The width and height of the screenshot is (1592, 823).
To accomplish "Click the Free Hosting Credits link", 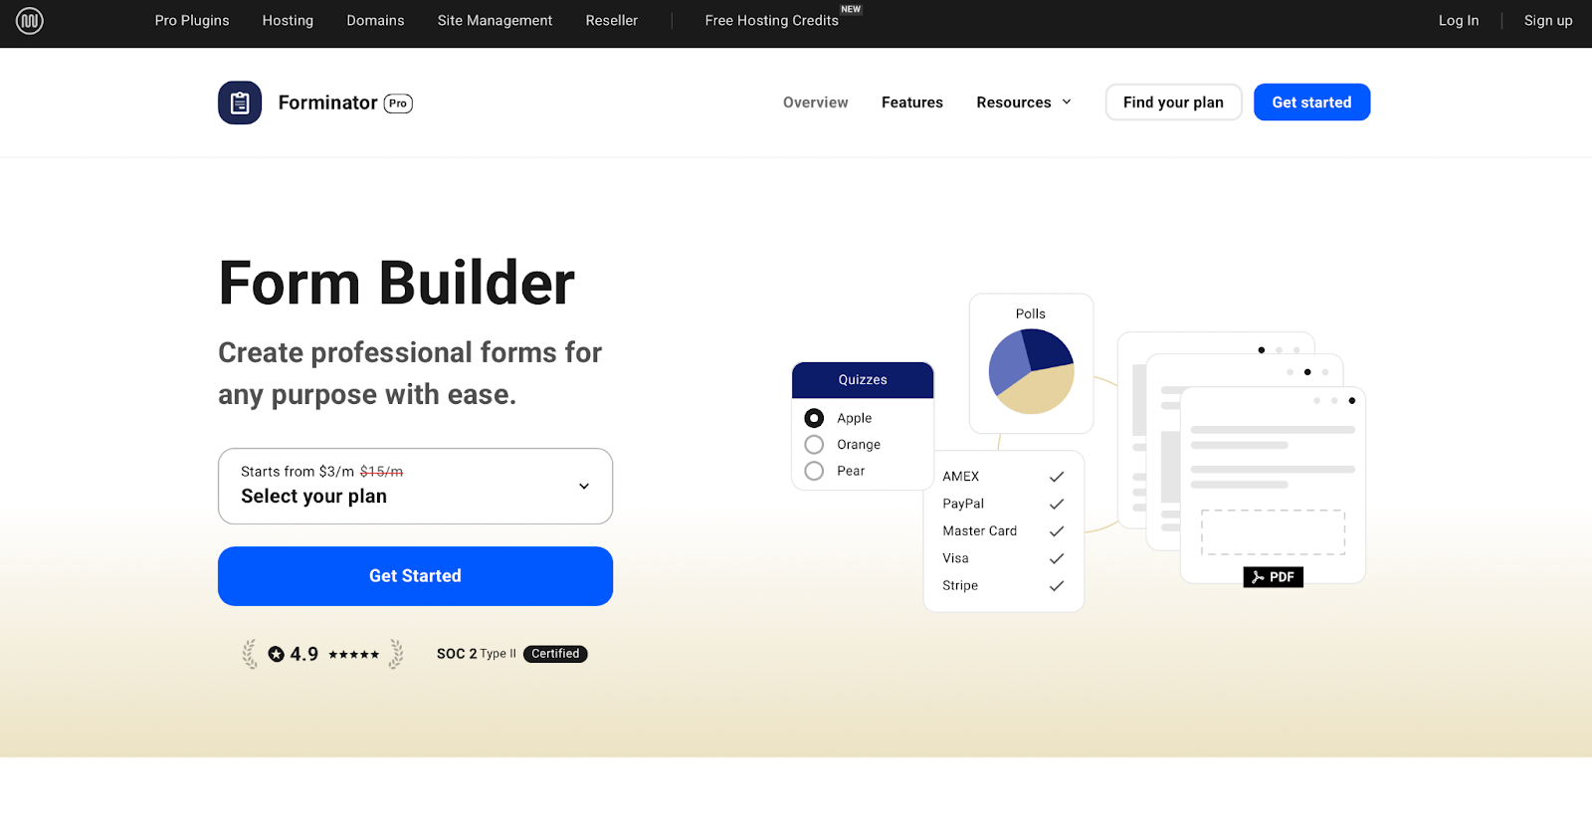I will click(771, 20).
